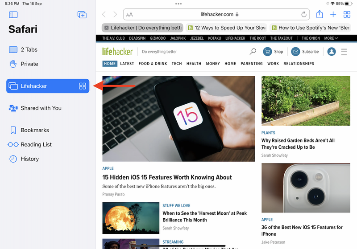Open the iOS 15 phone article image

(178, 119)
